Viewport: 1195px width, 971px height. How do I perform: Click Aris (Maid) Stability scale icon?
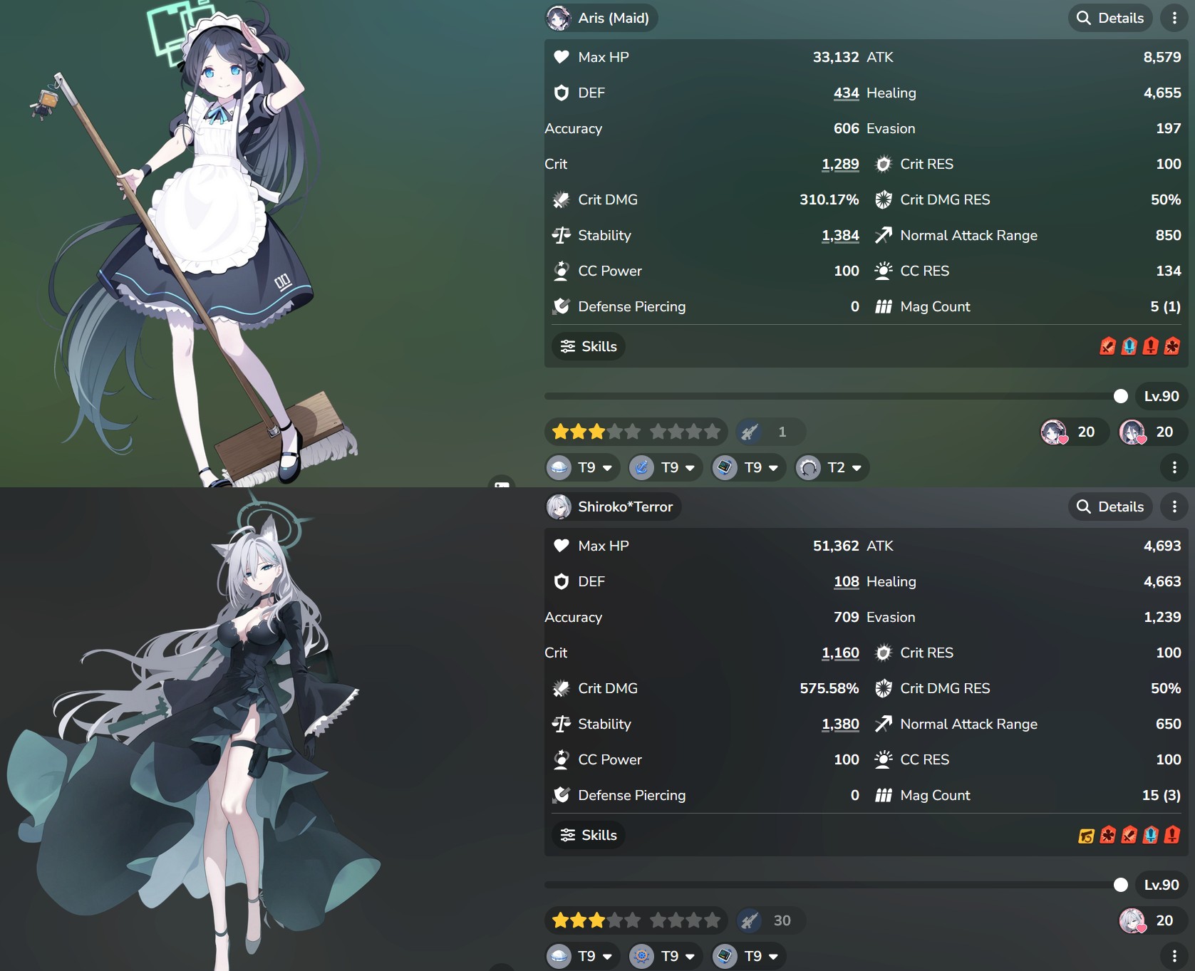click(x=562, y=235)
